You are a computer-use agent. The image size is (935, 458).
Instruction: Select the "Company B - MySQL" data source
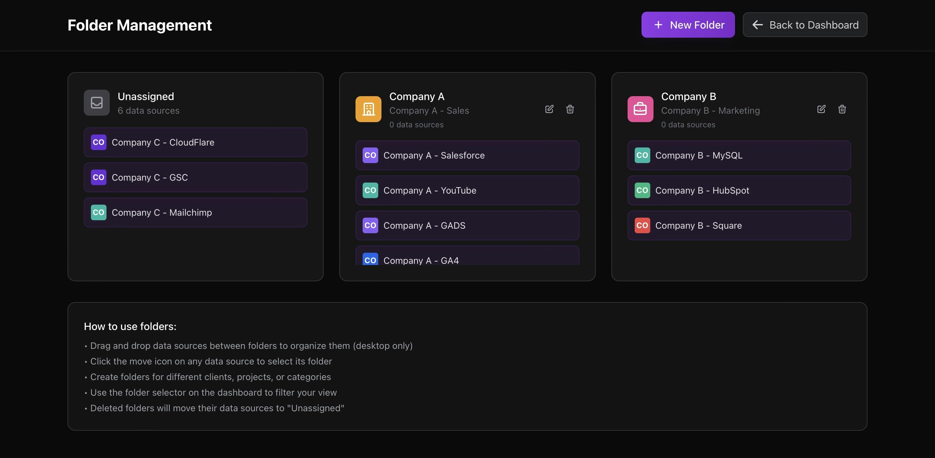point(739,155)
